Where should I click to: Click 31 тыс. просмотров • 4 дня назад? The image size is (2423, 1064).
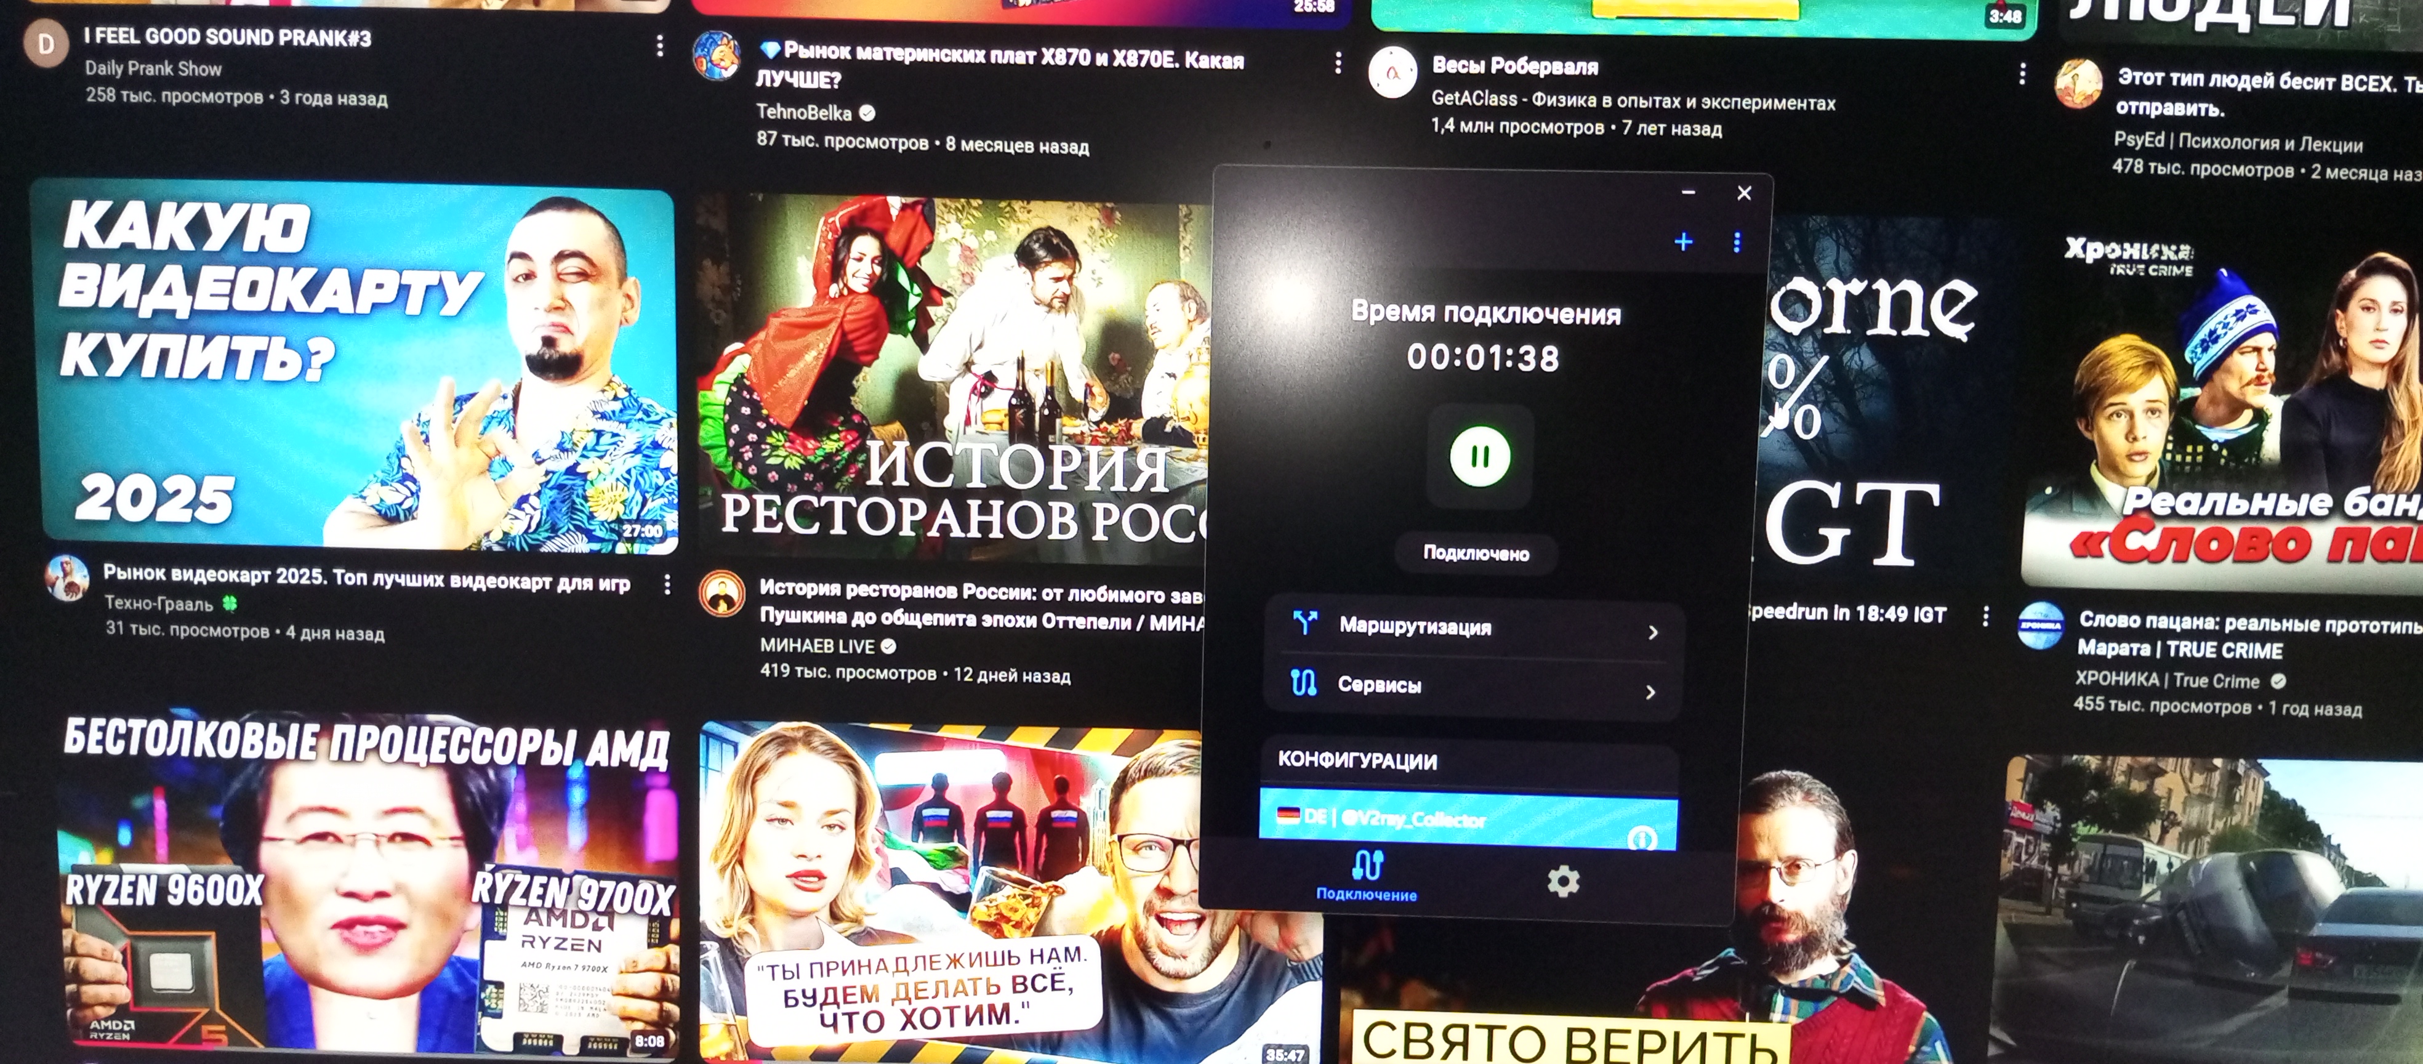[x=244, y=631]
